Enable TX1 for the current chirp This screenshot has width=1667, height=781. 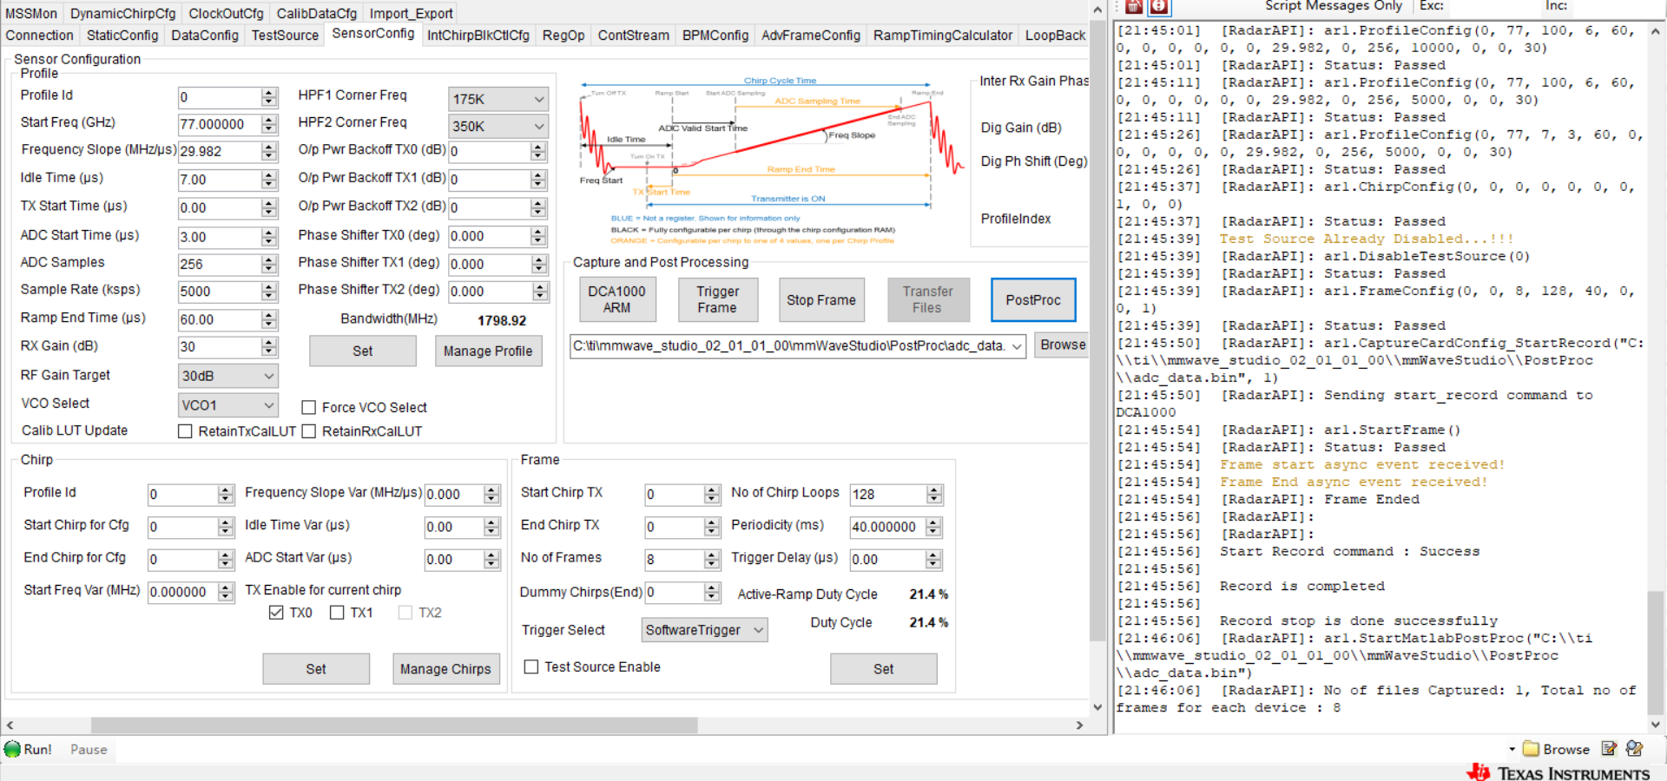338,613
